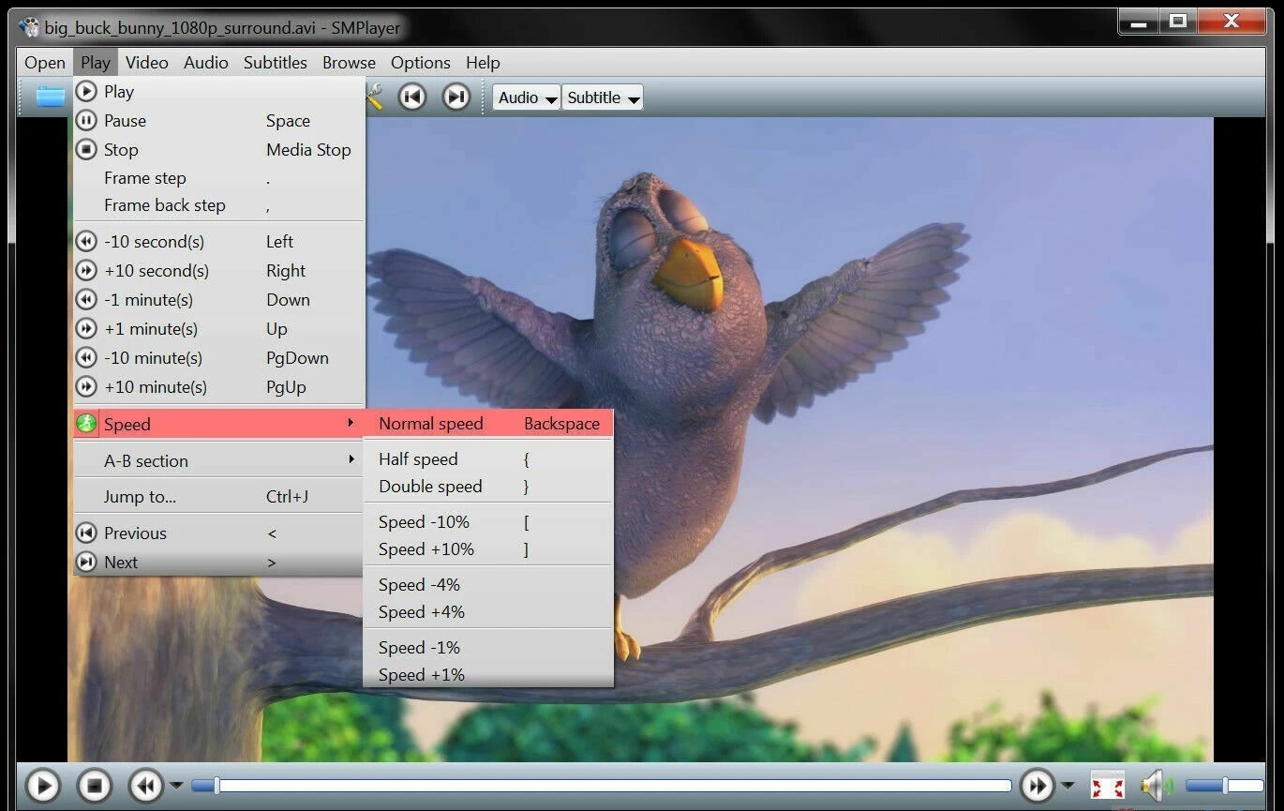Open the Browse menu

350,63
